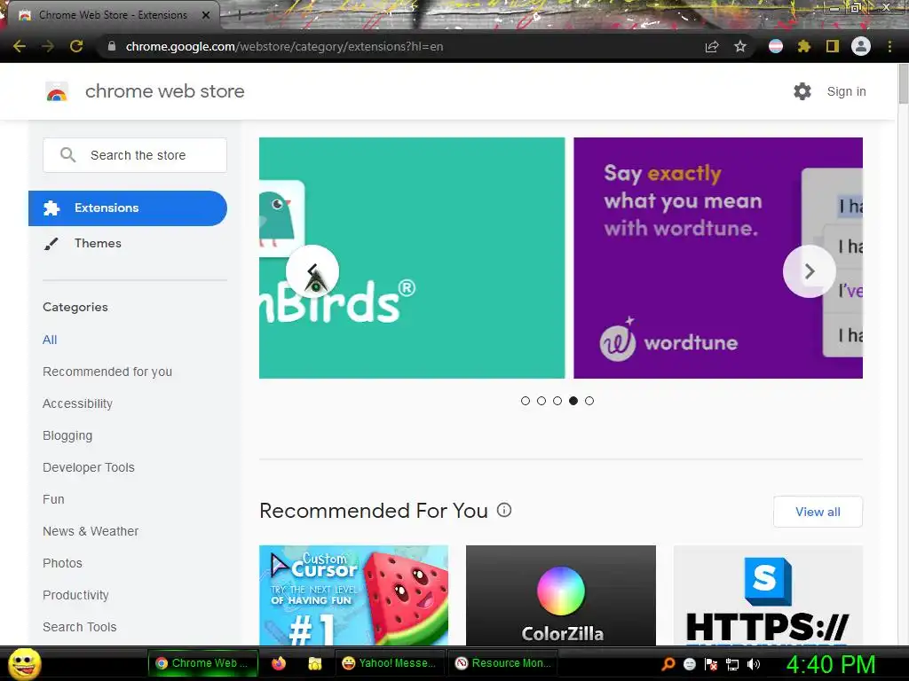The image size is (909, 681).
Task: Select the third carousel dot
Action: pyautogui.click(x=557, y=401)
